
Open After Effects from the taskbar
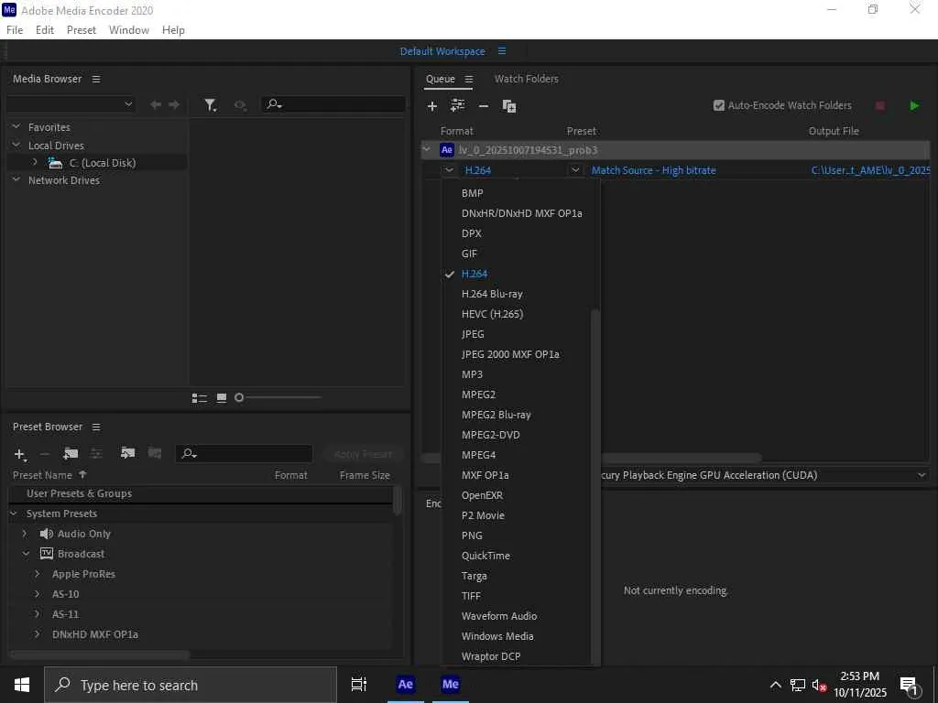click(x=405, y=685)
